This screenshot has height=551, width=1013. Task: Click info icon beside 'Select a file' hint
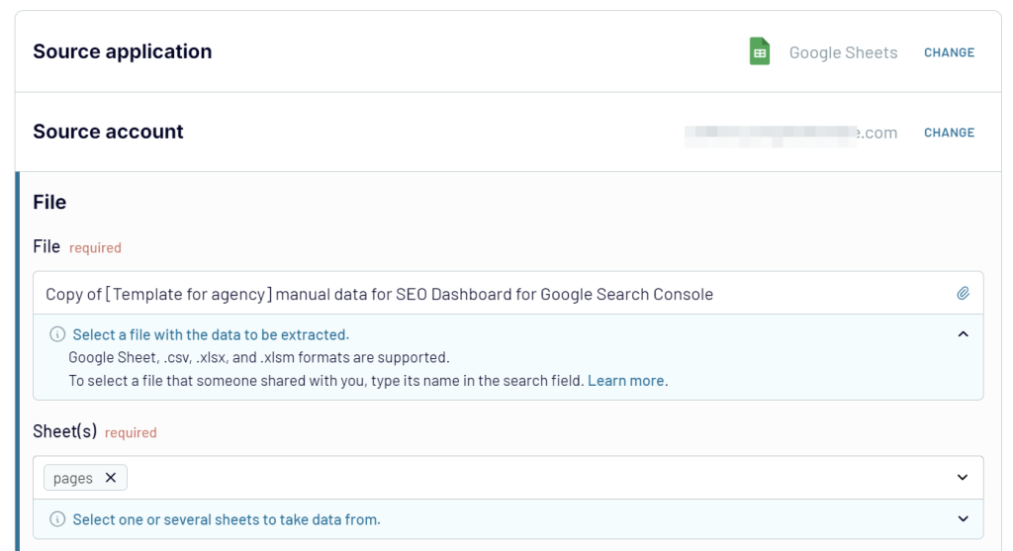57,334
